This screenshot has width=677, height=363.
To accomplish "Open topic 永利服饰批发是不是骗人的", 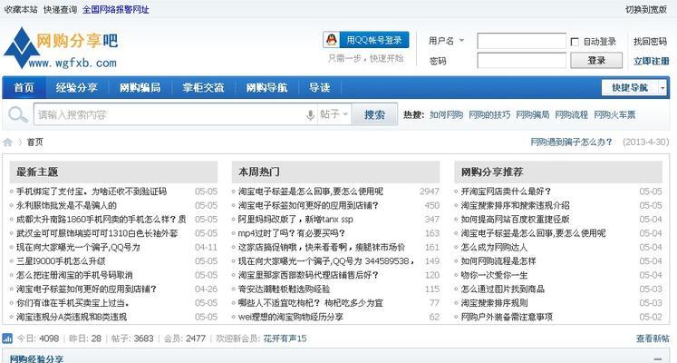I will [x=66, y=205].
